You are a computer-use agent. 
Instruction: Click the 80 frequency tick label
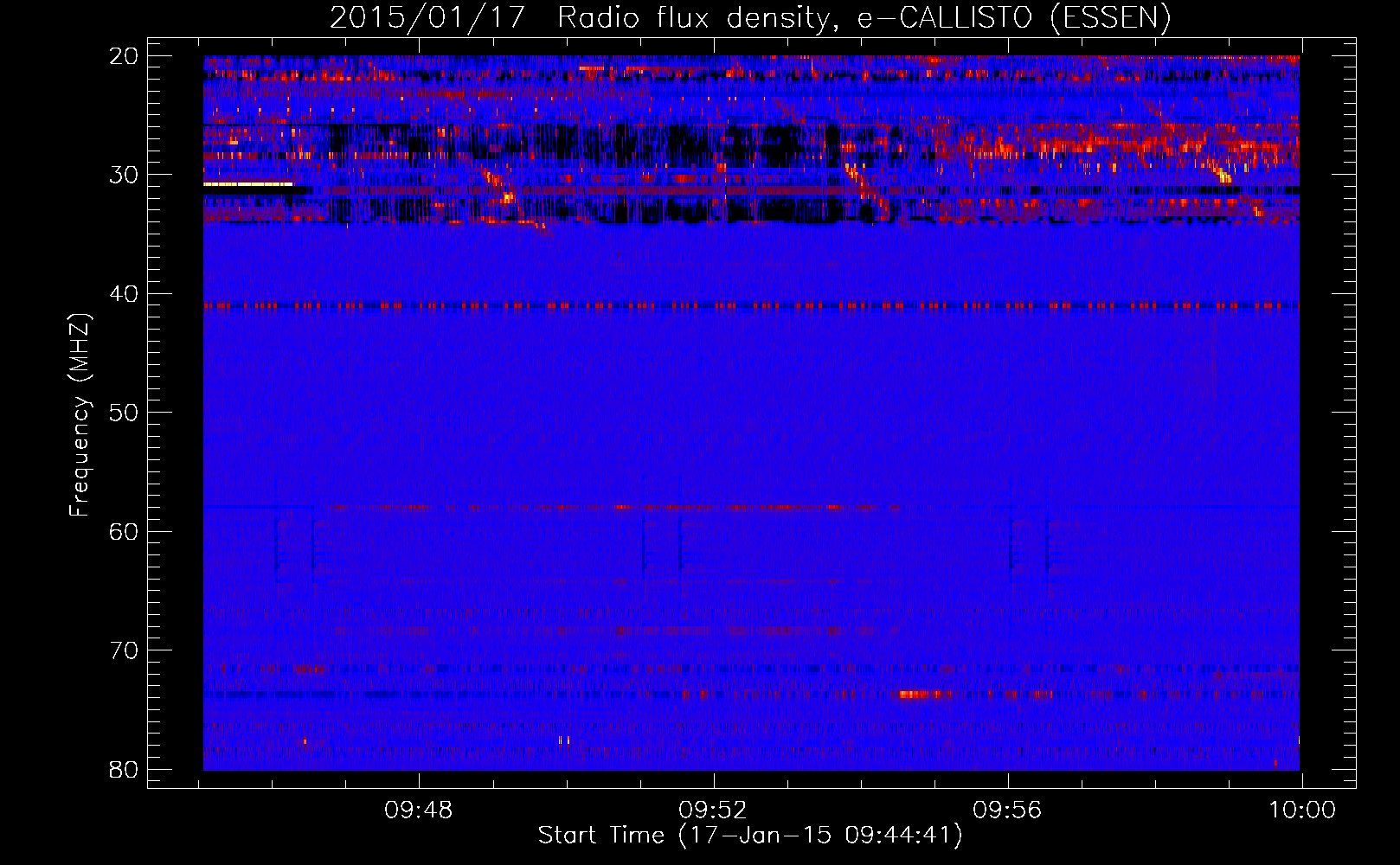tap(124, 769)
